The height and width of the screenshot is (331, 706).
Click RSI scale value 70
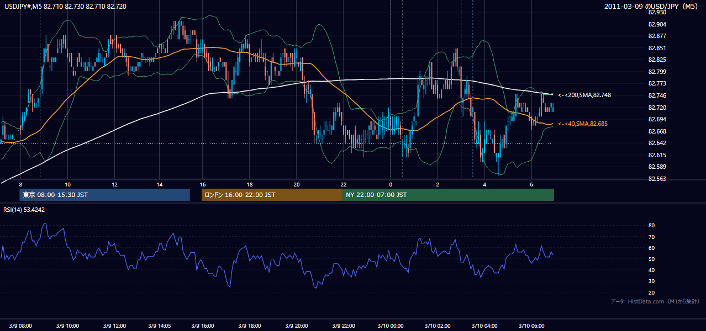[x=651, y=237]
